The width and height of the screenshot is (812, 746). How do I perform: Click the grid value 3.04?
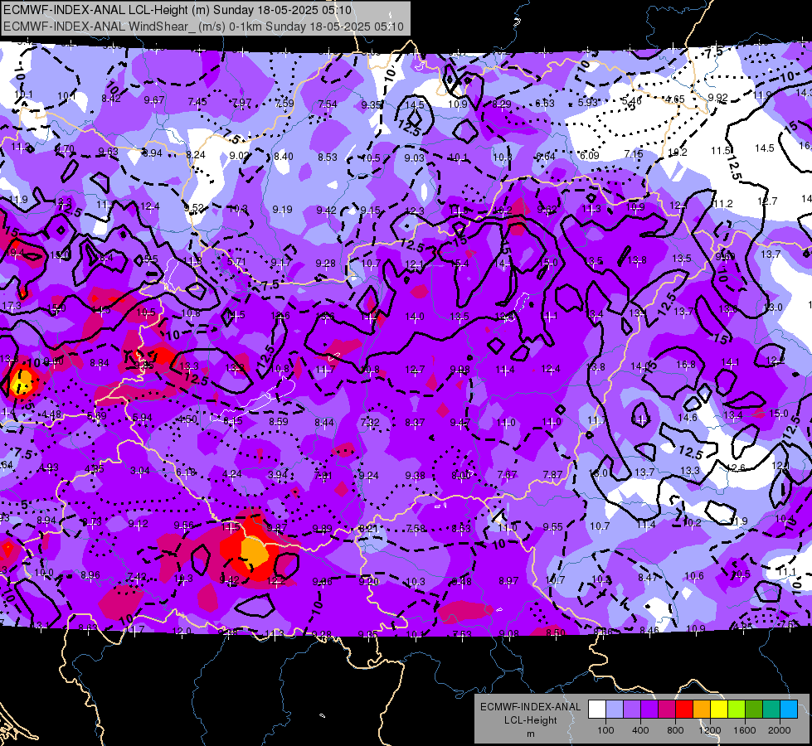pyautogui.click(x=140, y=471)
